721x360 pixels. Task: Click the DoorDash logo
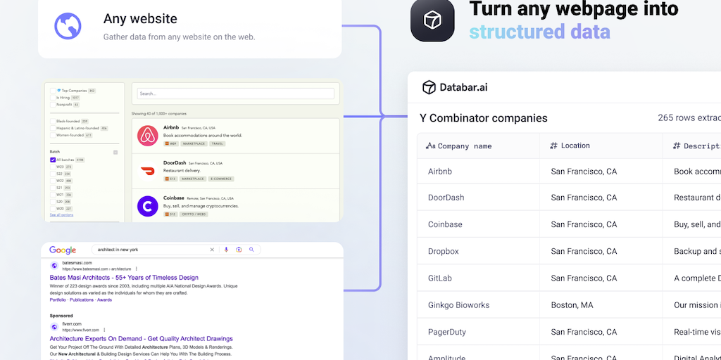[148, 171]
